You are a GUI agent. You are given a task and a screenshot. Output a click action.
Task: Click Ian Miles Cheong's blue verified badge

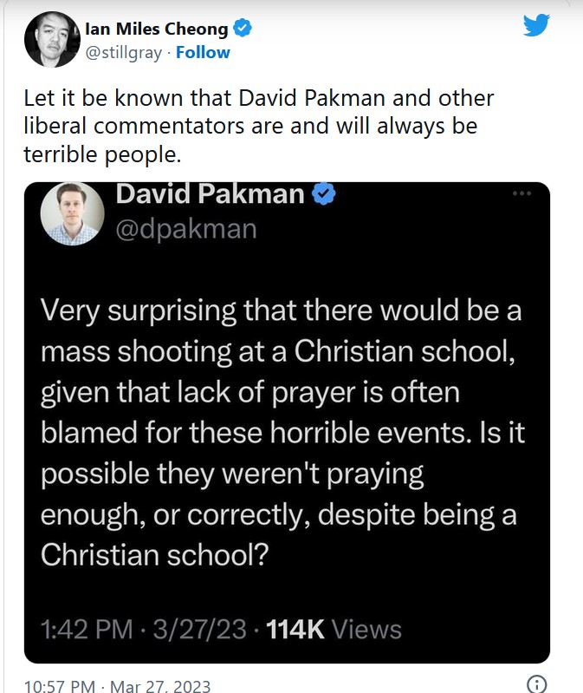pos(243,28)
